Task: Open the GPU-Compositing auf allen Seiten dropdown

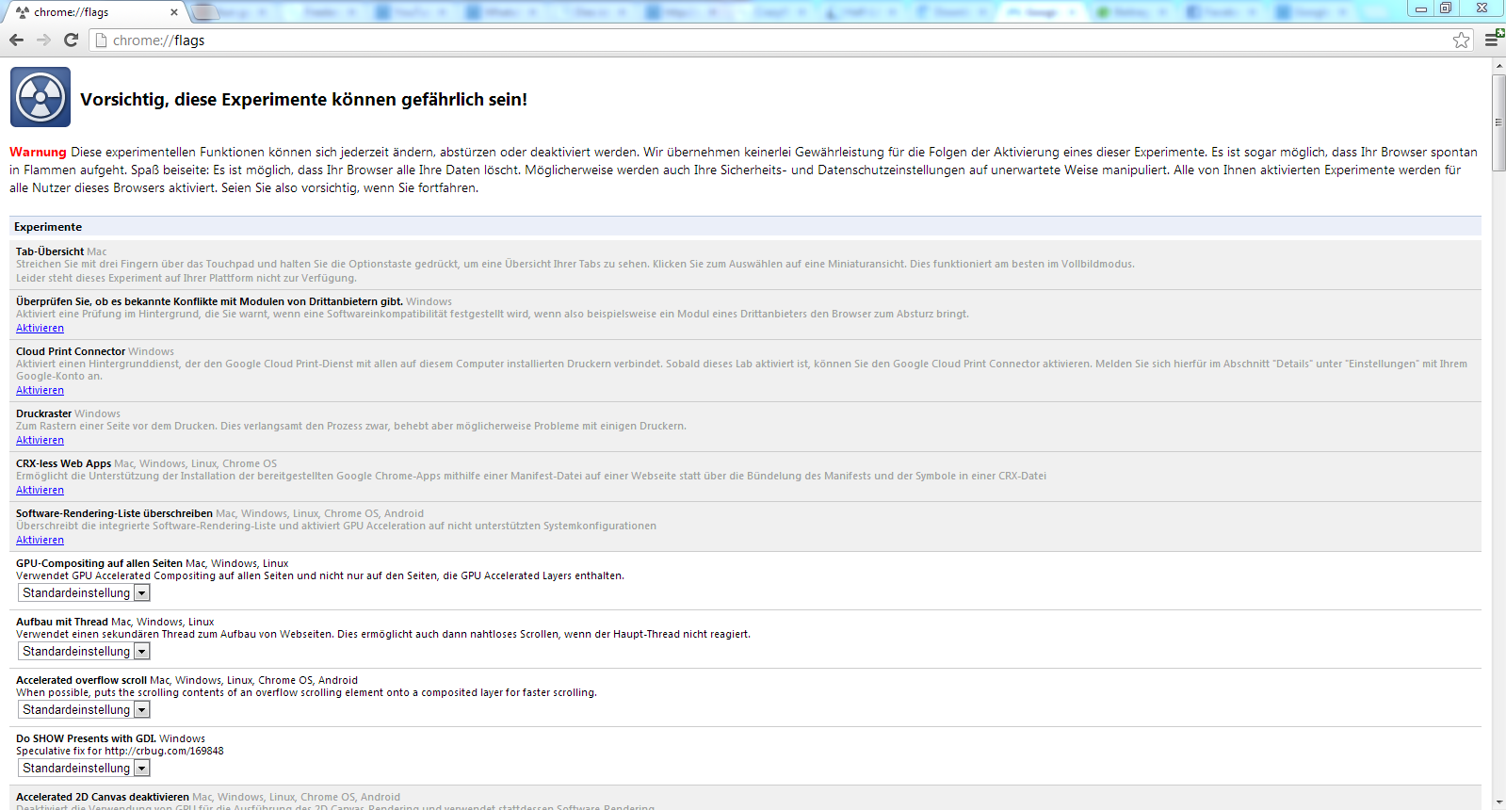Action: coord(85,593)
